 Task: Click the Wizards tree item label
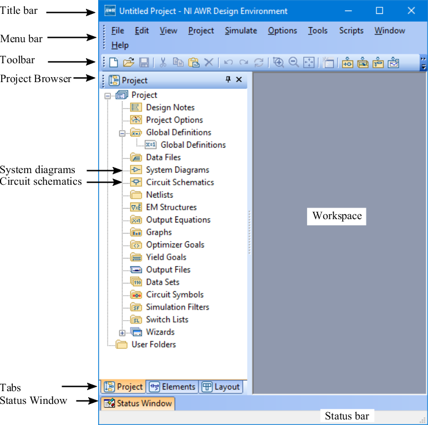160,332
